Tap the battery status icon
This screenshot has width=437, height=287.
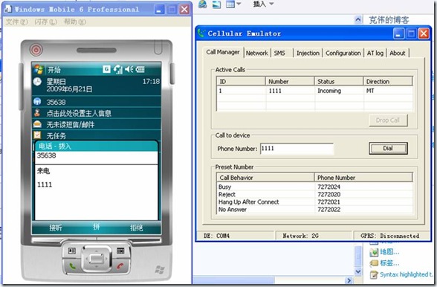(x=140, y=69)
